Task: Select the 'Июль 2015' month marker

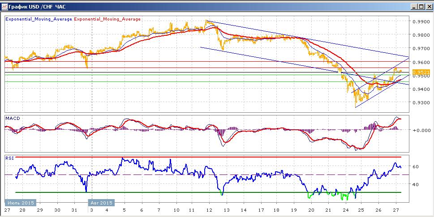Action: [x=21, y=203]
